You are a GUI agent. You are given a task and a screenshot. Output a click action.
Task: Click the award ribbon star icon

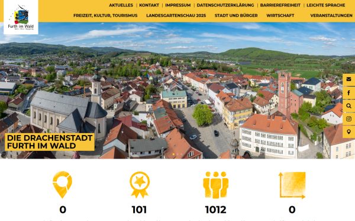click(140, 185)
